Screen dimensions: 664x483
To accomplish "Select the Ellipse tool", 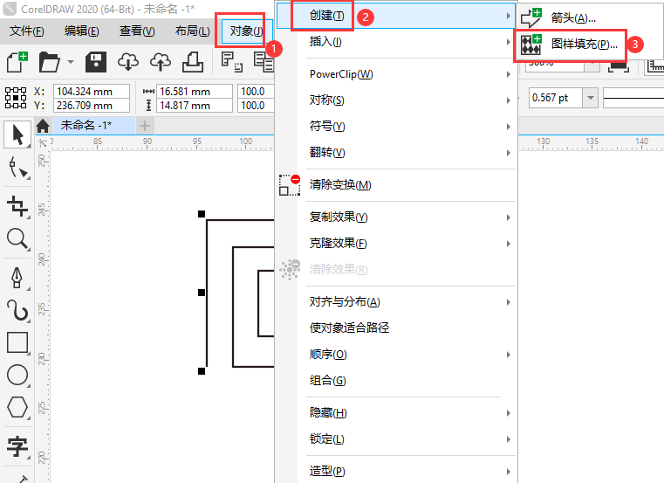I will pos(17,375).
